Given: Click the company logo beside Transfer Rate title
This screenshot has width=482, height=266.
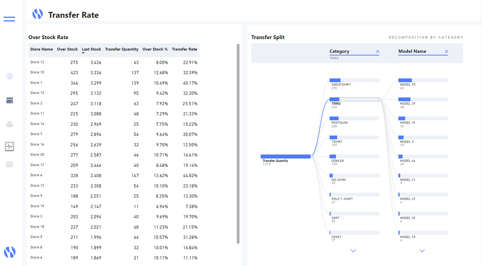Looking at the screenshot, I should click(x=37, y=14).
